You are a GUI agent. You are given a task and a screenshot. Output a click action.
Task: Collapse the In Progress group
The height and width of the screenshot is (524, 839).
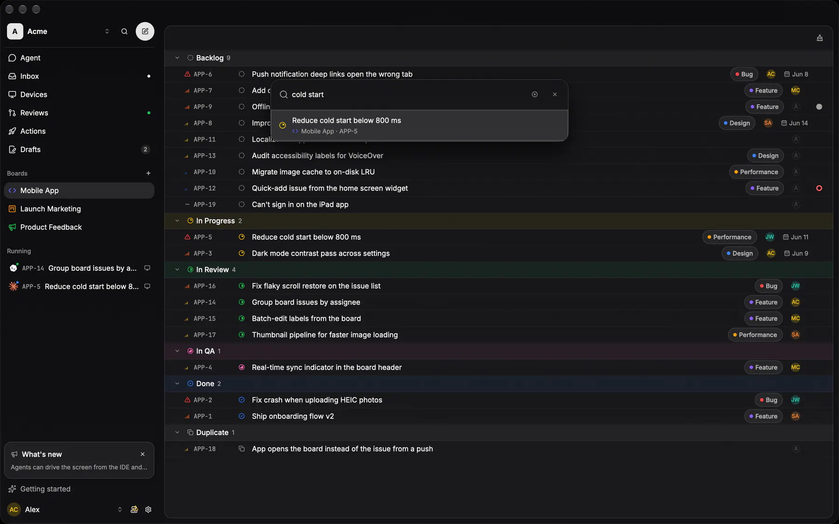[177, 221]
